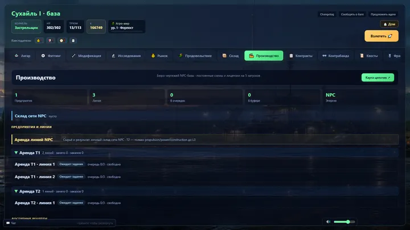This screenshot has width=410, height=230.
Task: Open the Контракты tab
Action: click(x=301, y=56)
